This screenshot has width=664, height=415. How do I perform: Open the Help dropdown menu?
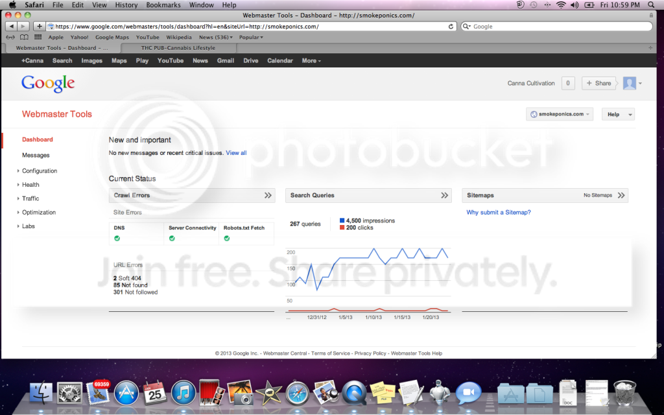click(618, 114)
